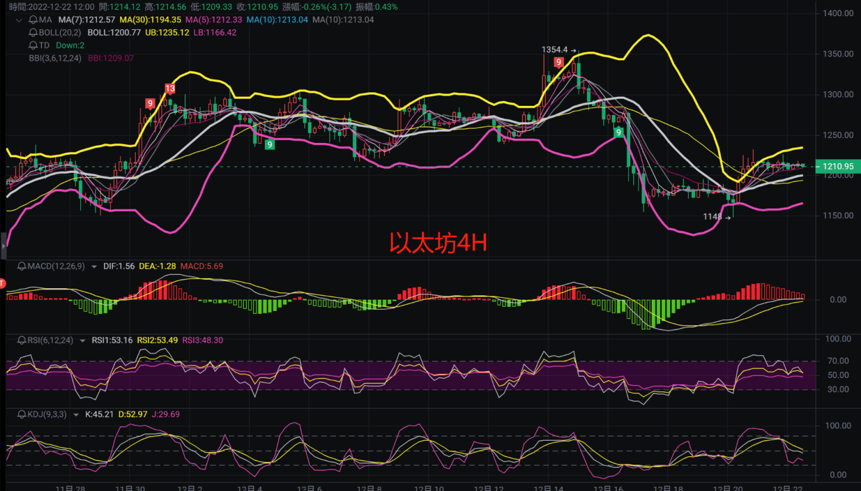Click the red T badge on the left edge
The height and width of the screenshot is (491, 861).
click(2, 283)
